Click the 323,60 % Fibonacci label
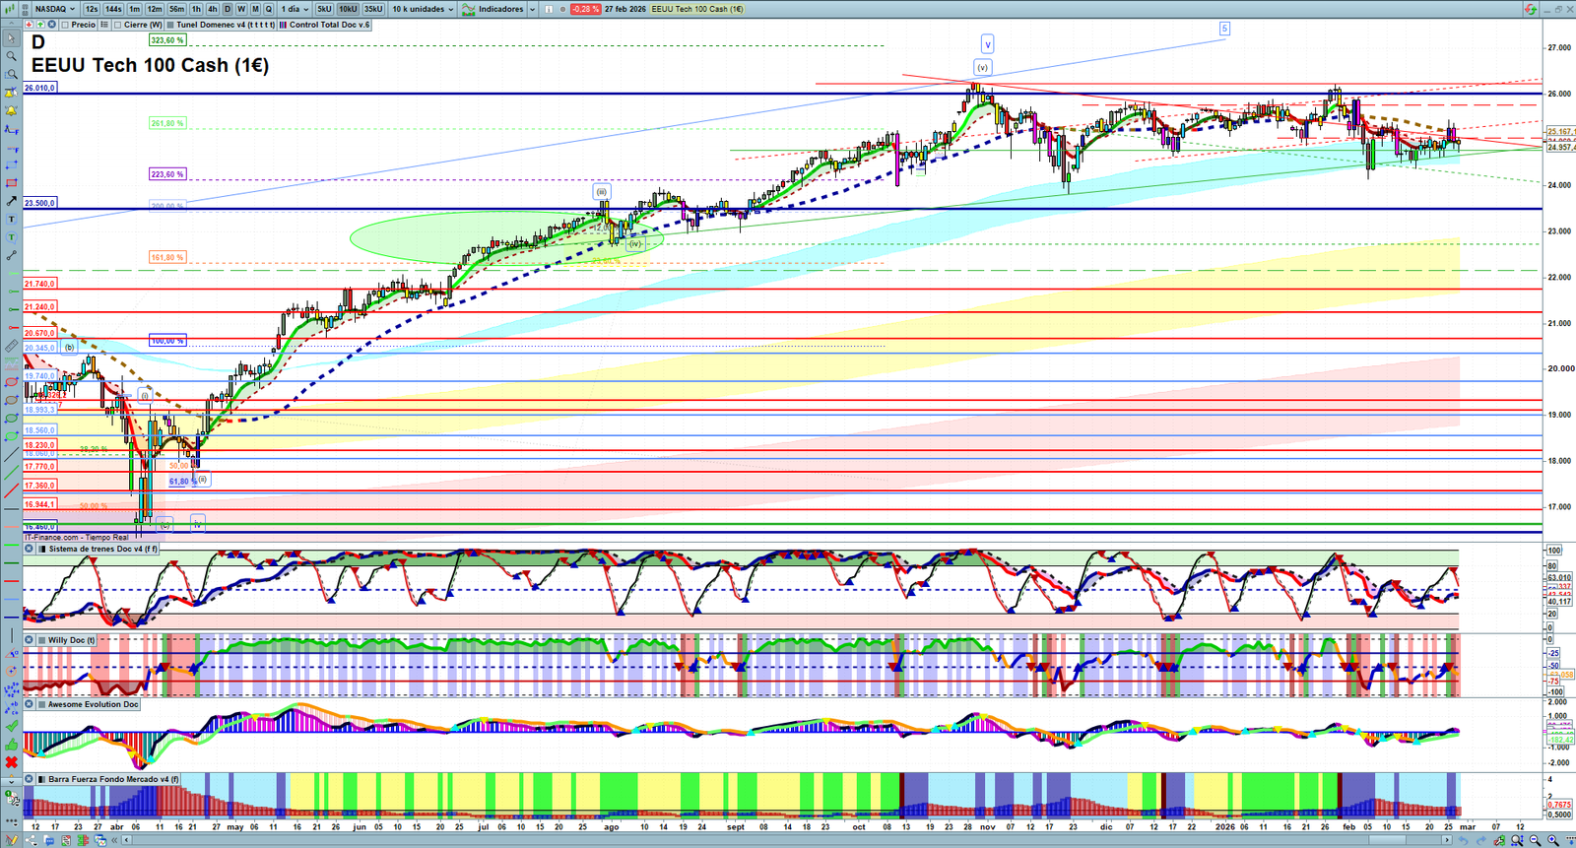1576x848 pixels. pos(166,40)
